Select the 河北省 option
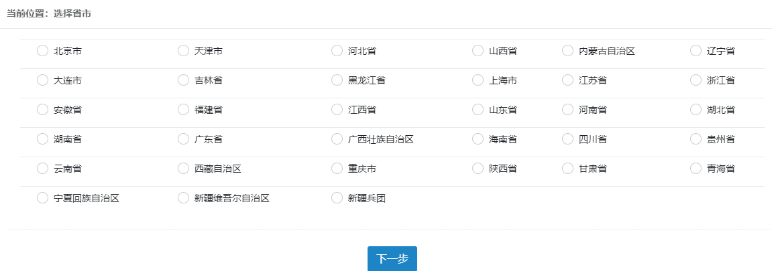The width and height of the screenshot is (772, 271). point(337,51)
